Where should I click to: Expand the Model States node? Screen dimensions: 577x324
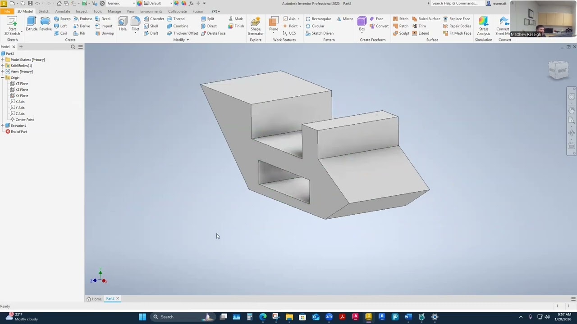[x=2, y=59]
